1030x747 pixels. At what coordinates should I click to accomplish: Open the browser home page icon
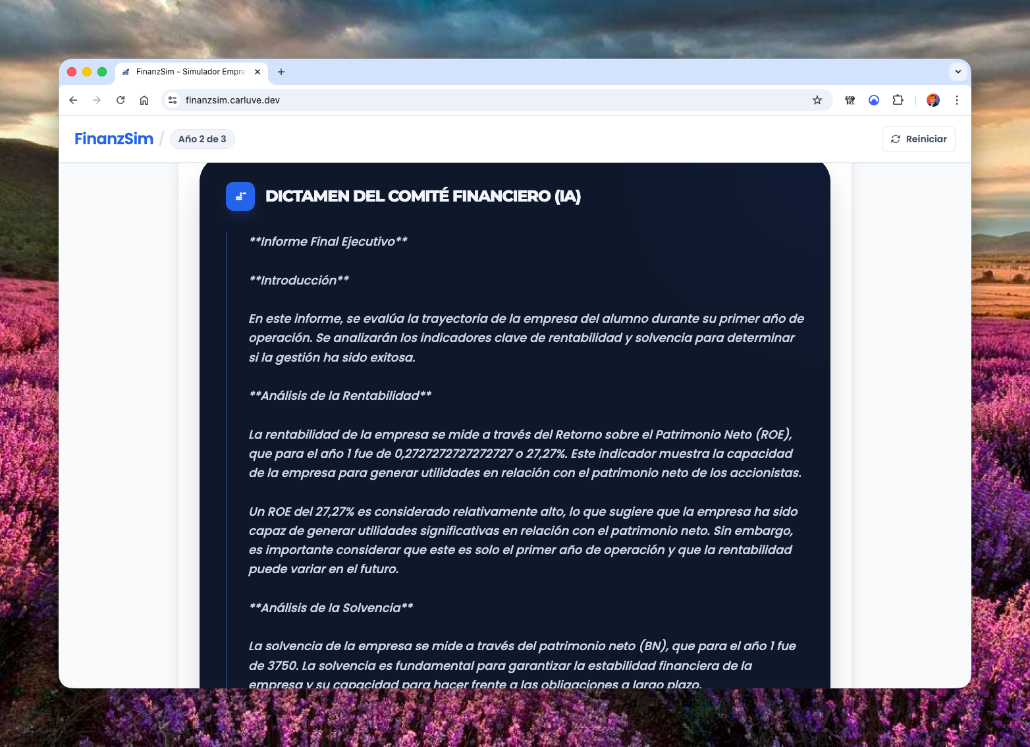[x=144, y=100]
